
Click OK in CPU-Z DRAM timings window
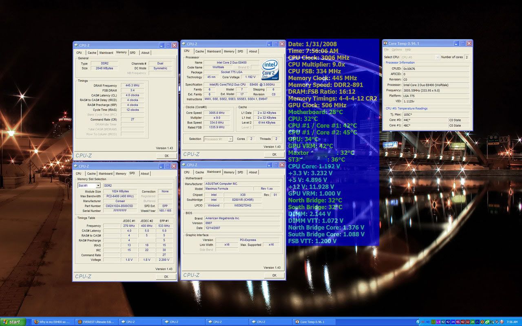pos(166,156)
